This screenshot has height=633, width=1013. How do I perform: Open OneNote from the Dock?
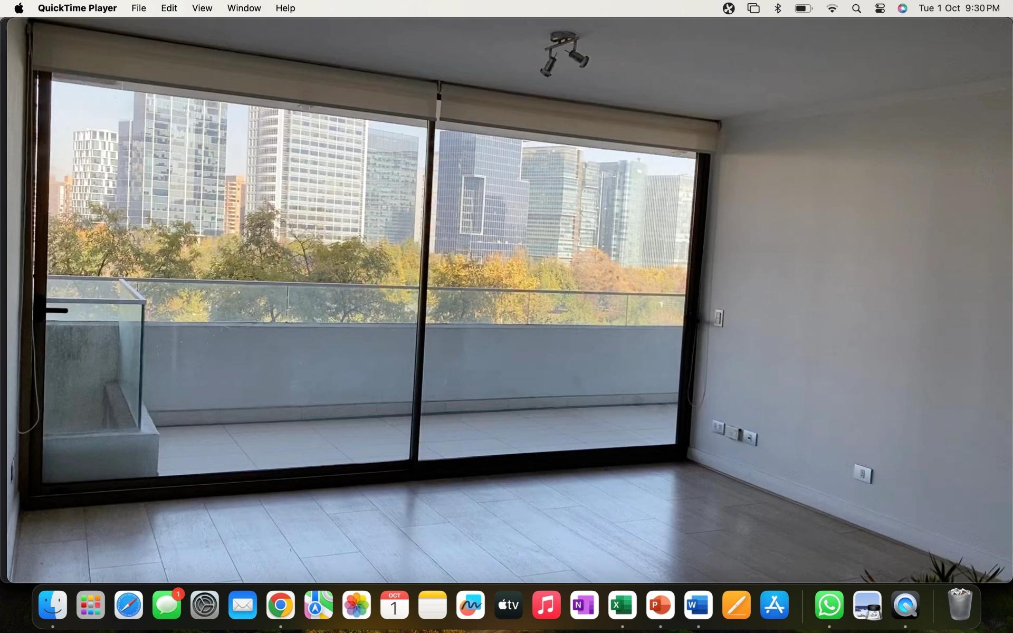tap(584, 605)
